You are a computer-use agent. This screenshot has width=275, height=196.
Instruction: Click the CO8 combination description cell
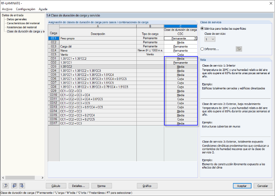(98, 87)
